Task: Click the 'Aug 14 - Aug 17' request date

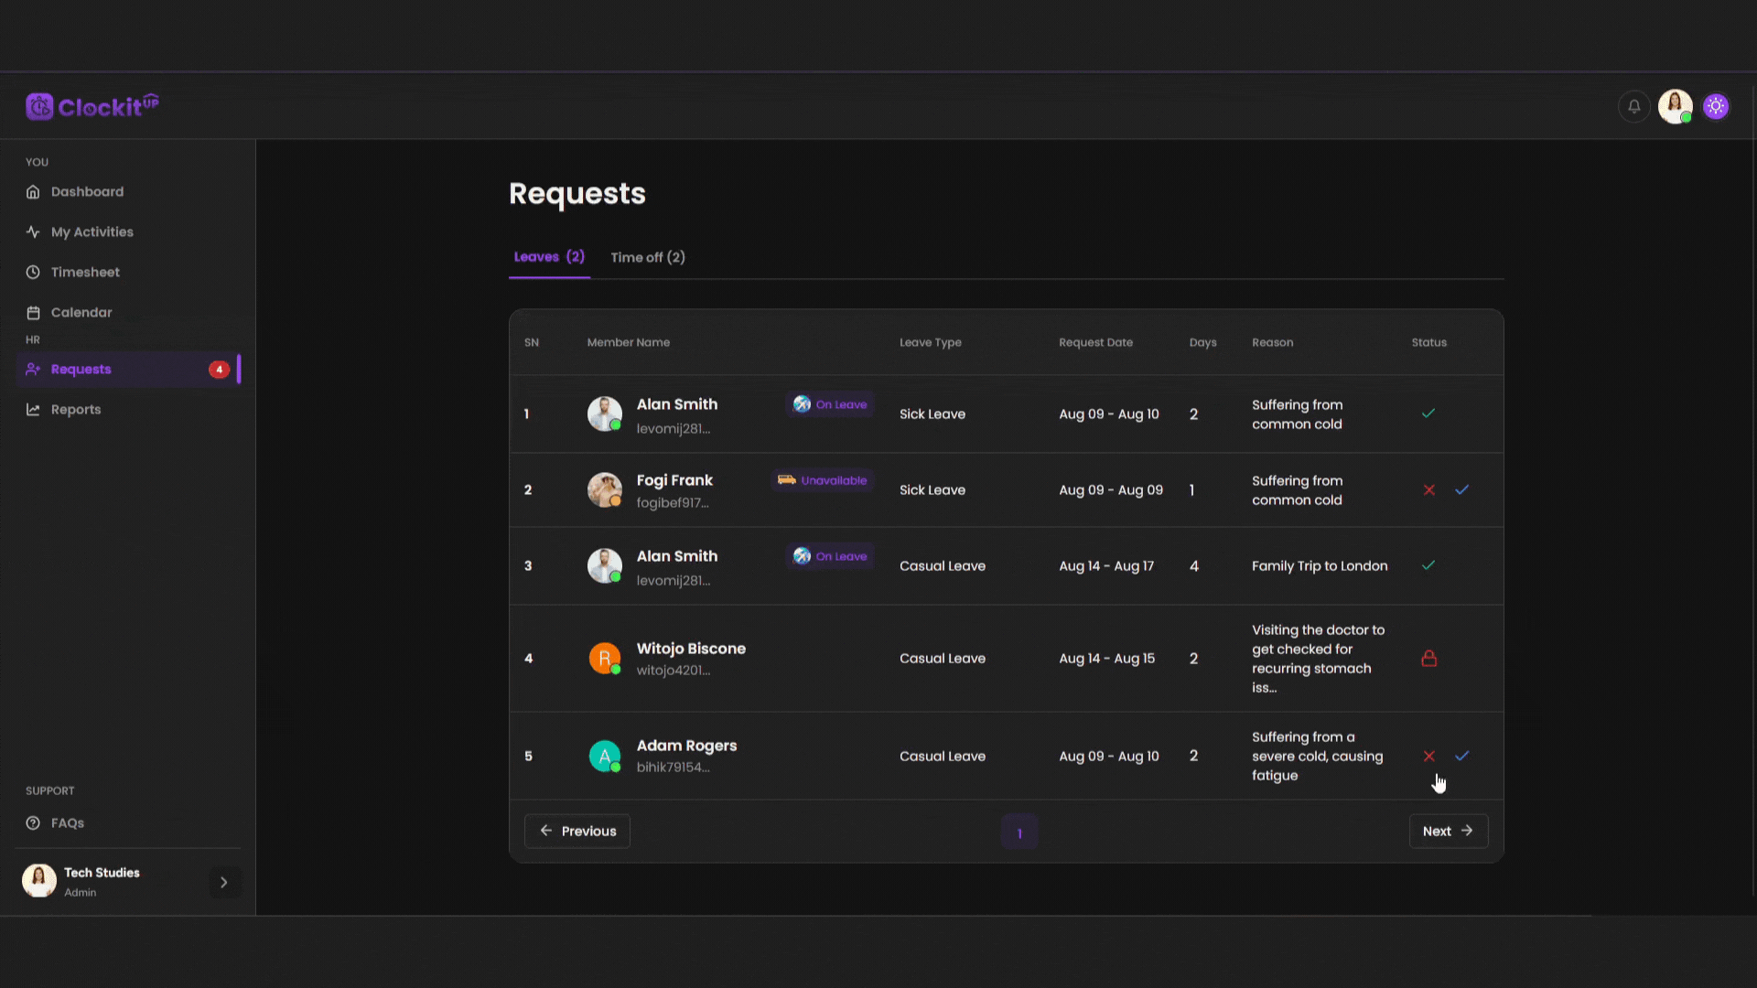Action: point(1106,566)
